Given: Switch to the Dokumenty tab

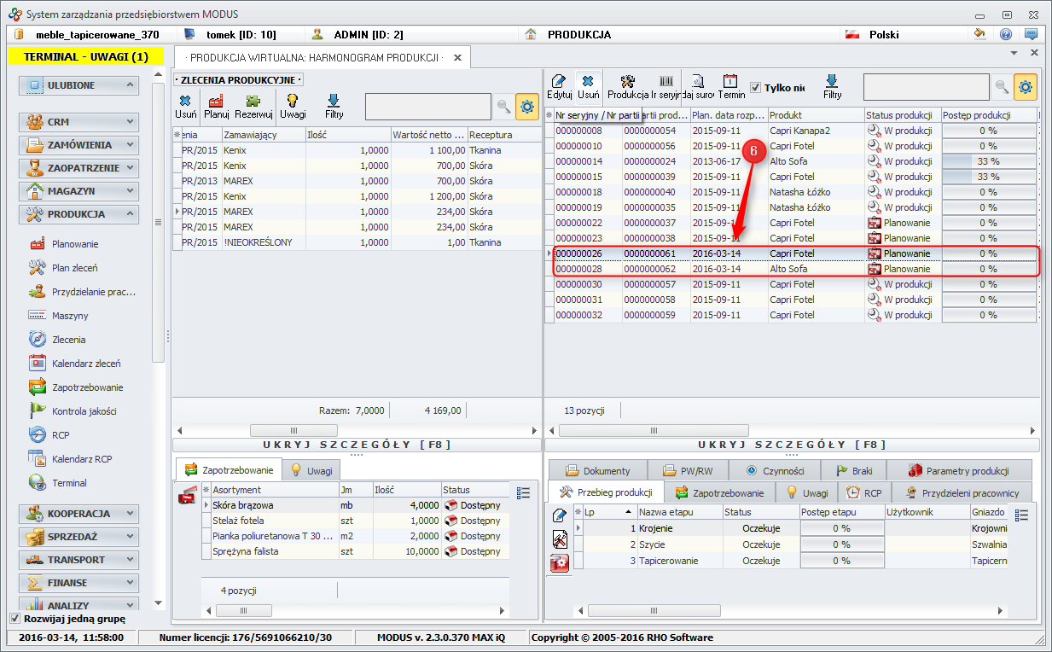Looking at the screenshot, I should pyautogui.click(x=597, y=470).
